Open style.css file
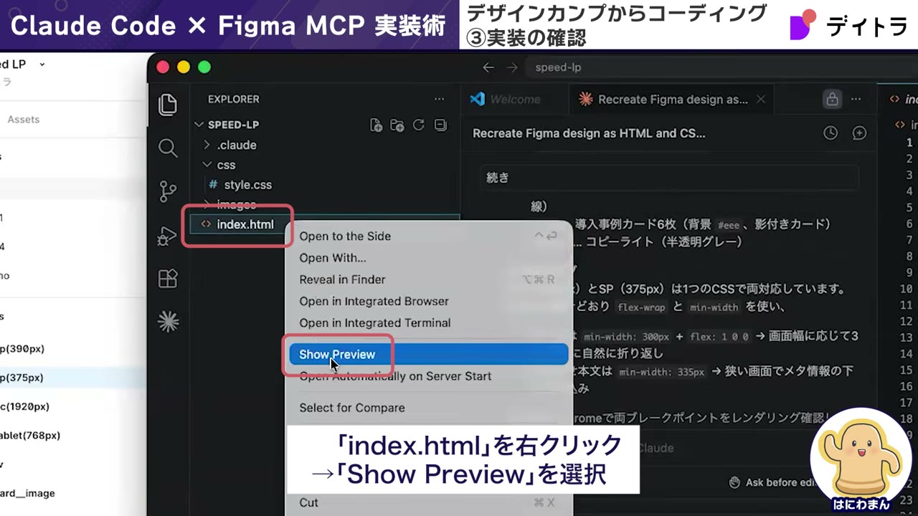Image resolution: width=918 pixels, height=516 pixels. [247, 185]
